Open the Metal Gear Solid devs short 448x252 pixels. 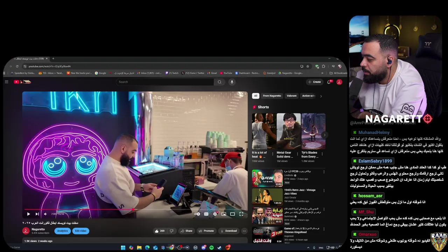[288, 131]
